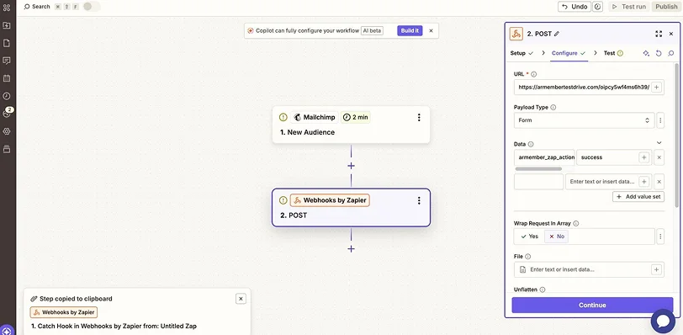
Task: Switch to the Test tab
Action: tap(614, 53)
